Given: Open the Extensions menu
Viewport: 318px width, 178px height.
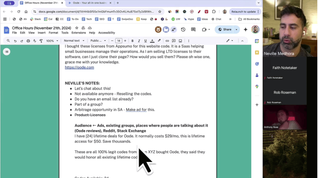Looking at the screenshot, I should 79,33.
